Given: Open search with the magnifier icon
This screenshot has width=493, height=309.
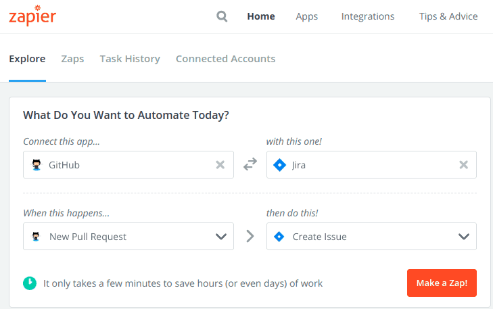Looking at the screenshot, I should click(222, 16).
